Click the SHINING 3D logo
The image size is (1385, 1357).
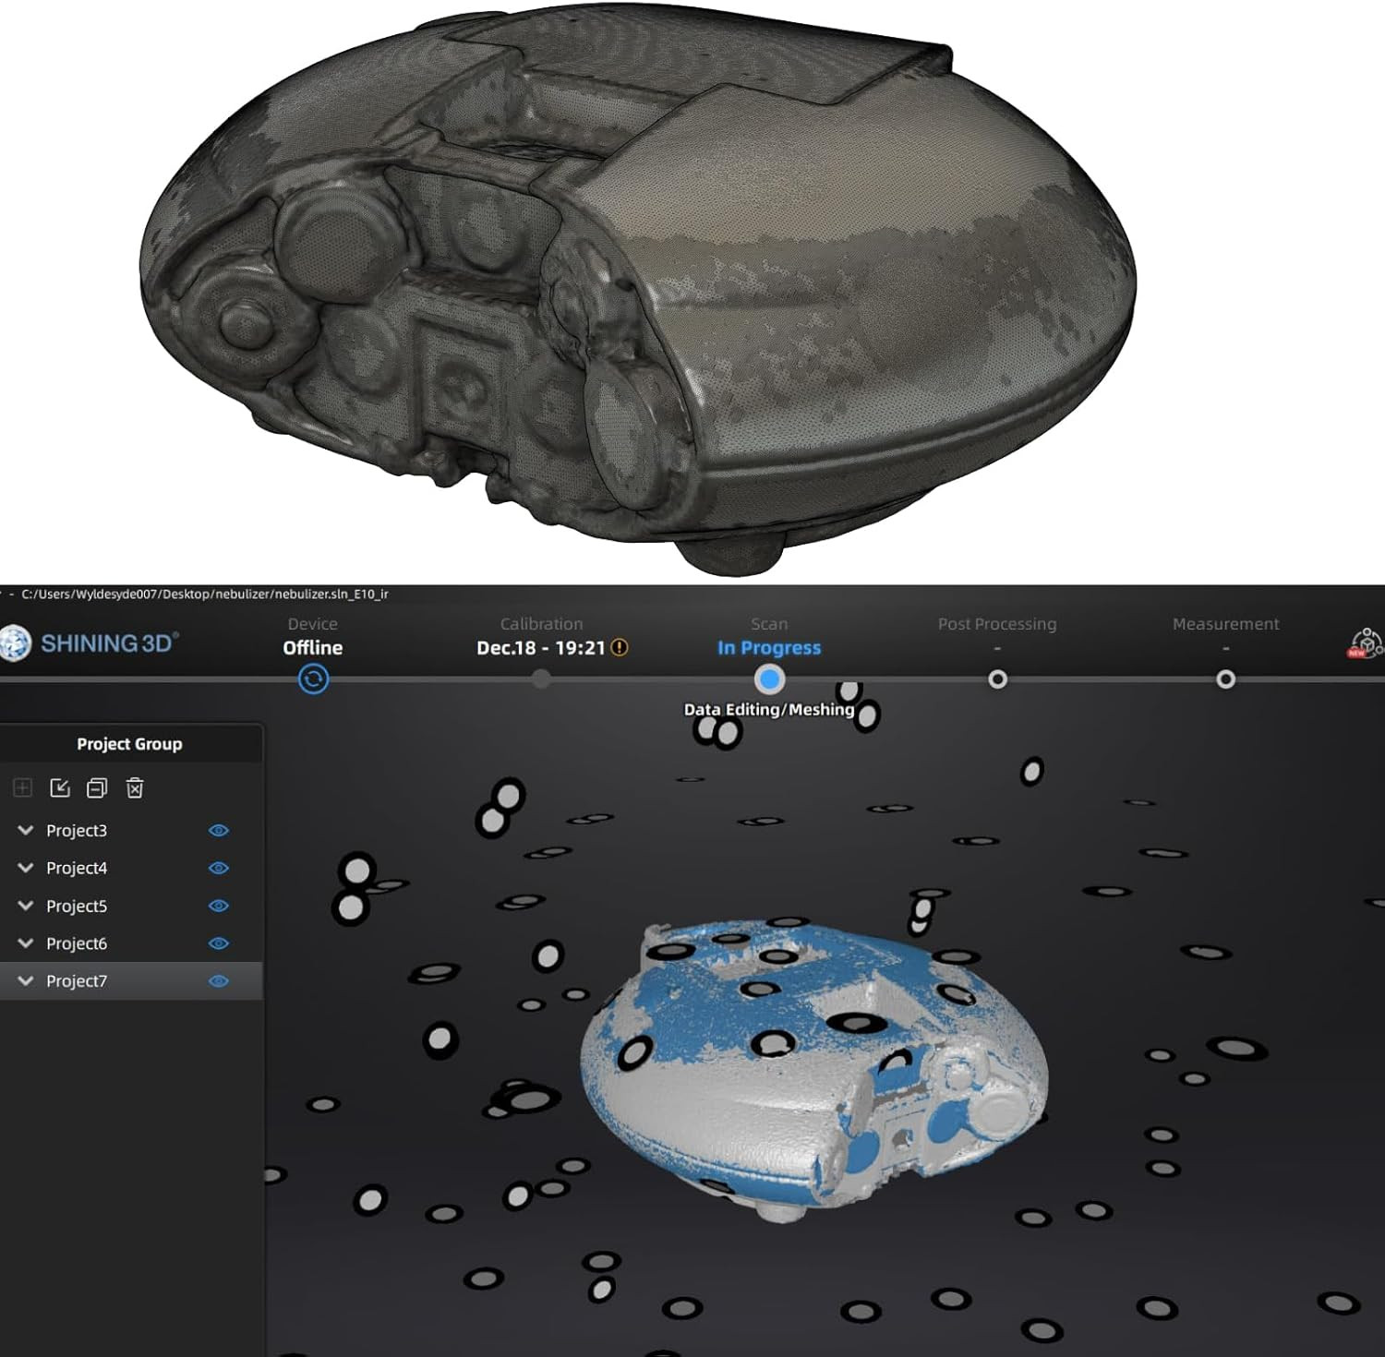pos(90,643)
